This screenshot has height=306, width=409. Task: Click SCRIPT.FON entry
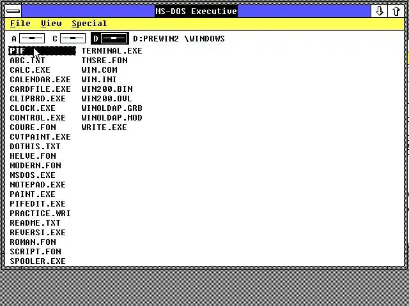[x=36, y=252]
